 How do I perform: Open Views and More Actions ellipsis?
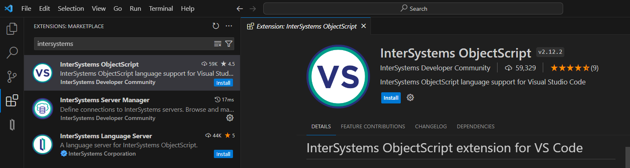(x=229, y=26)
